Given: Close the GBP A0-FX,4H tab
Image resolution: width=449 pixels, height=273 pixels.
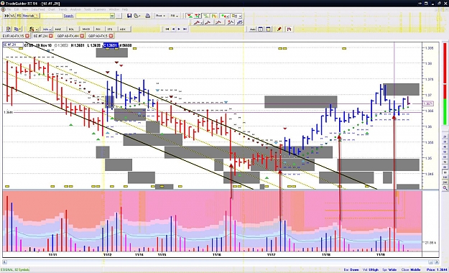Looking at the screenshot, I should (82, 36).
